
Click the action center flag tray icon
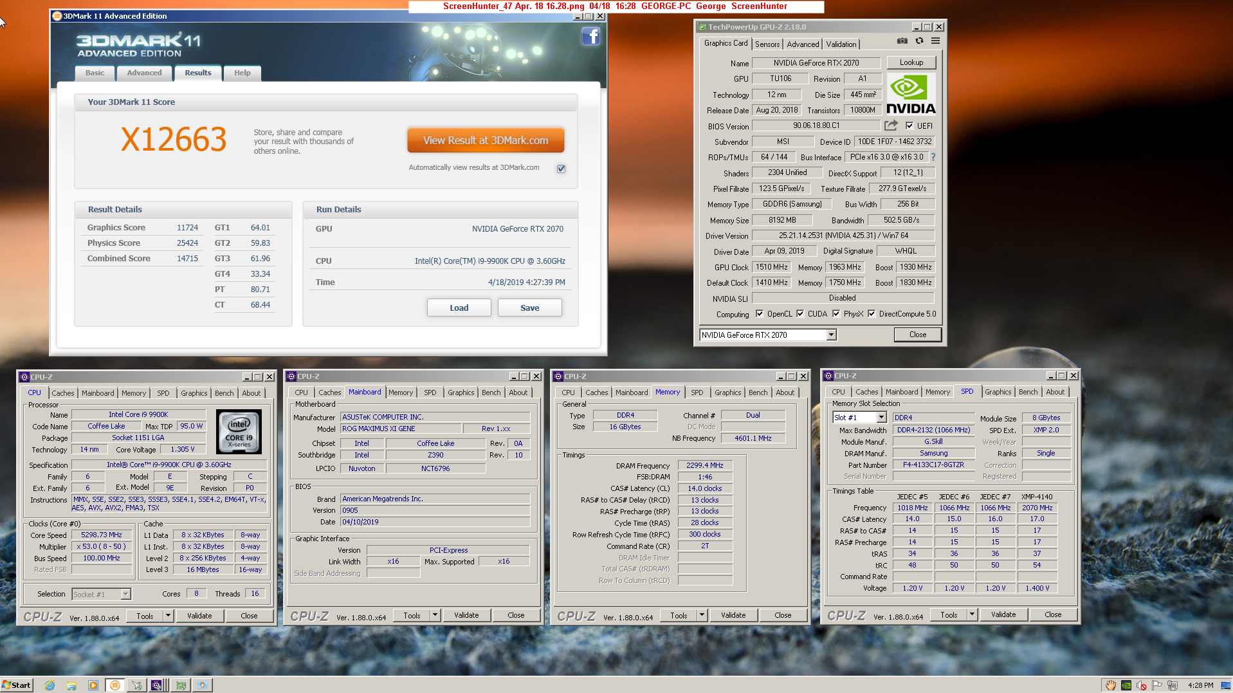(1157, 685)
